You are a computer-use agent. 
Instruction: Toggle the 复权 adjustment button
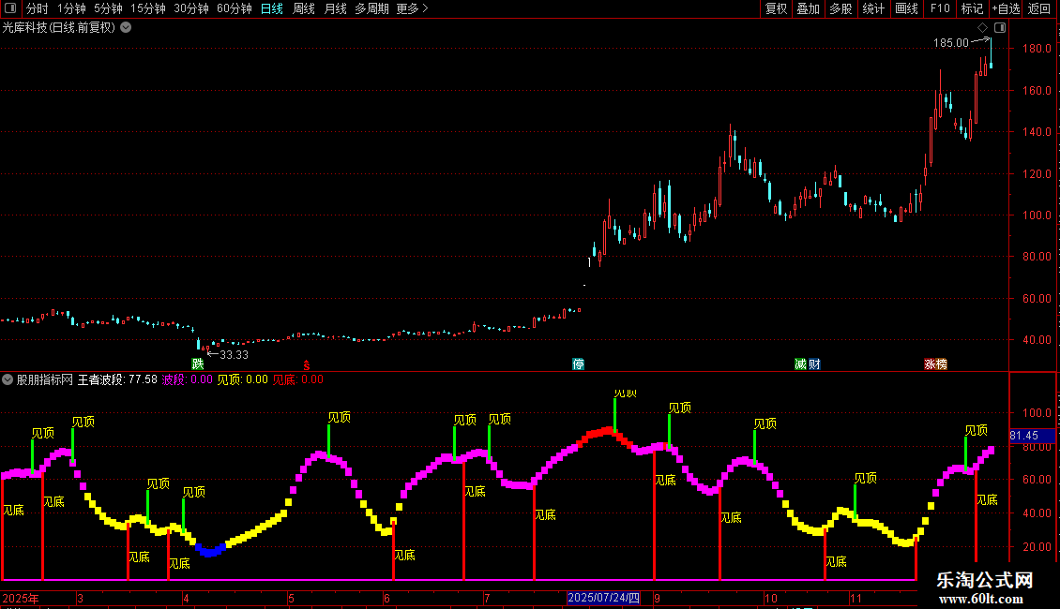(776, 8)
